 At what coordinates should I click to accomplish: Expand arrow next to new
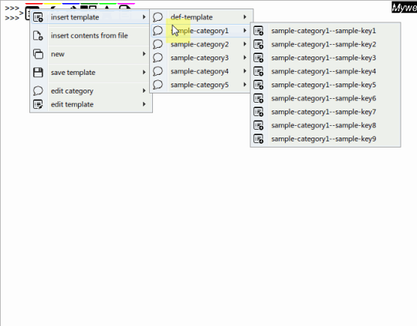(144, 54)
